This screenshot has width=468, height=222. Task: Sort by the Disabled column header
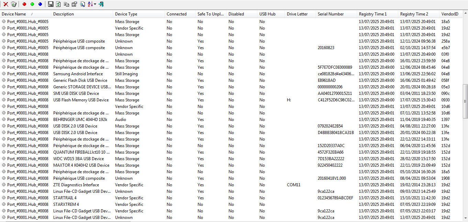242,14
